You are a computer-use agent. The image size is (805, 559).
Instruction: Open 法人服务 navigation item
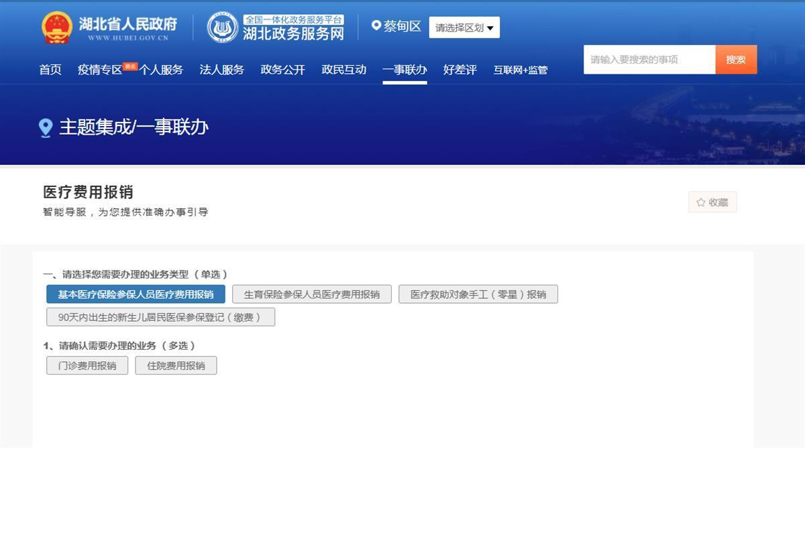point(221,70)
